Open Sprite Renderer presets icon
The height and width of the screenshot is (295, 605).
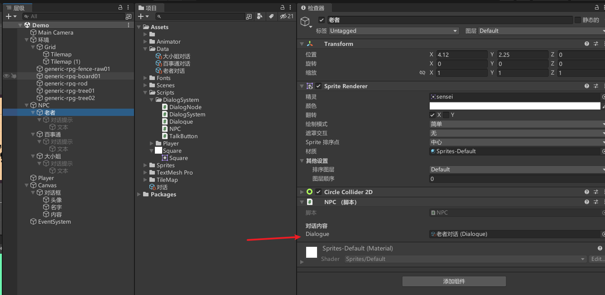tap(595, 86)
